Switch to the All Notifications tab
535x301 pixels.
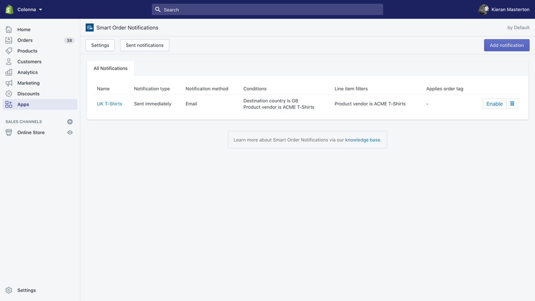click(x=110, y=68)
